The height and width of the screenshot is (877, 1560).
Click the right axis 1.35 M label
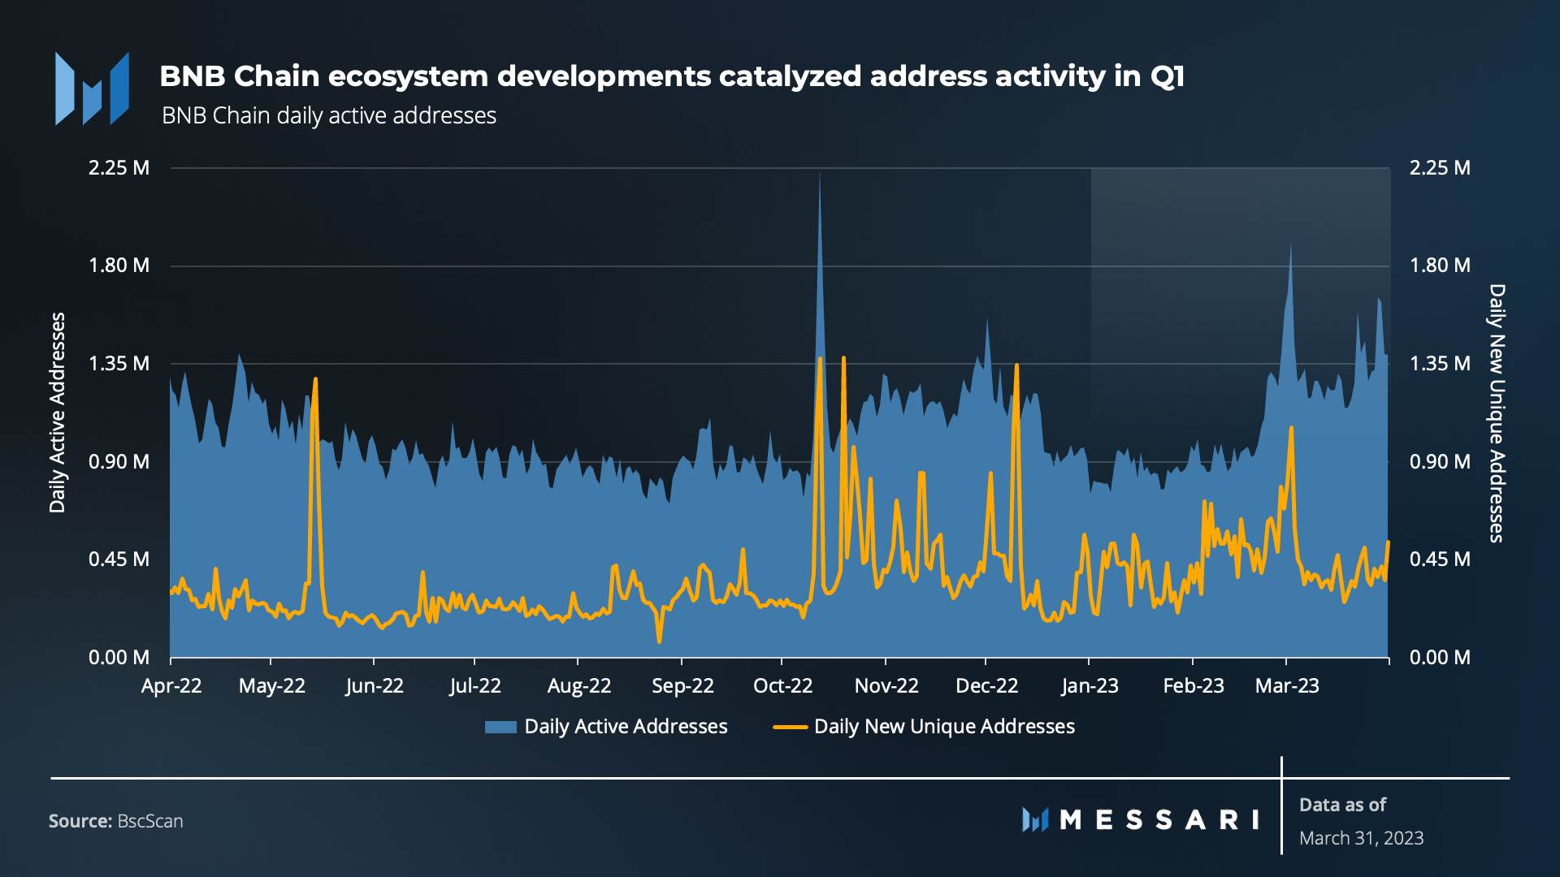pyautogui.click(x=1440, y=364)
